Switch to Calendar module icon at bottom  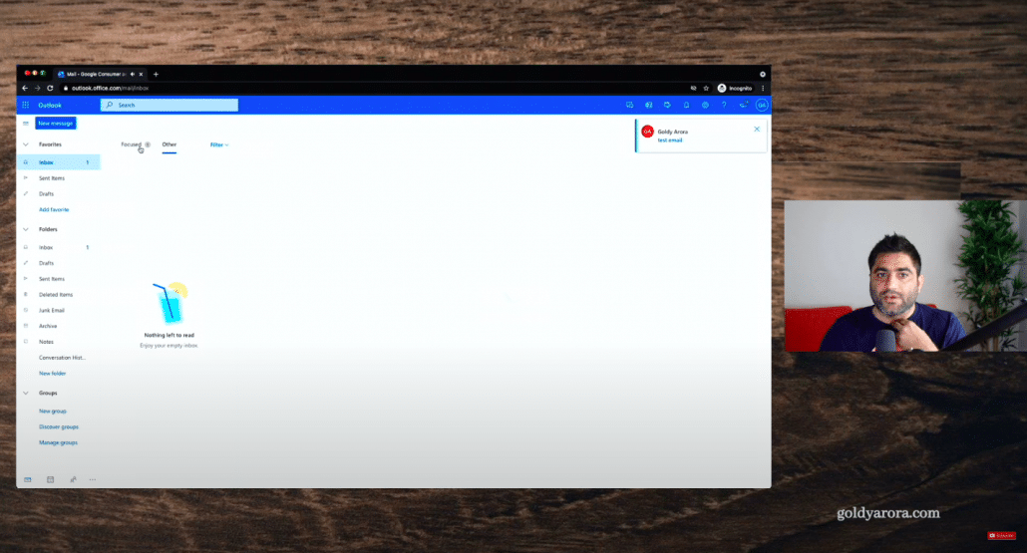pos(51,479)
